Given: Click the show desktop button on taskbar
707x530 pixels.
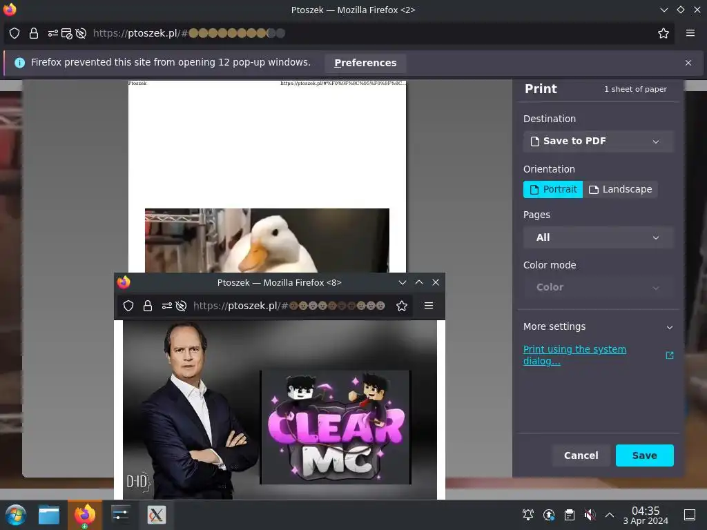Looking at the screenshot, I should [x=690, y=515].
